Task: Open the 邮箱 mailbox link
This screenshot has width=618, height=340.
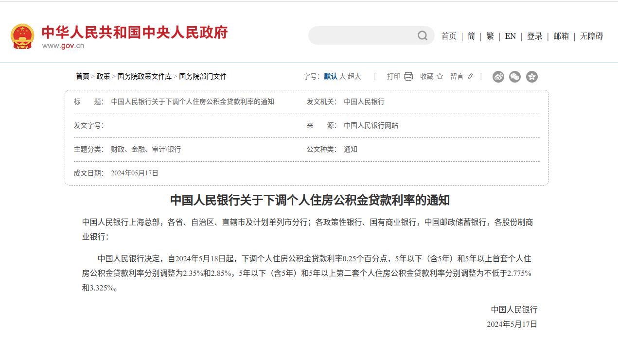Action: point(561,36)
